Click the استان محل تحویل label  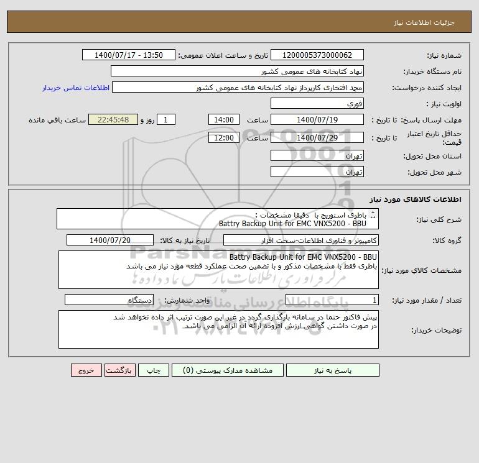pyautogui.click(x=432, y=156)
